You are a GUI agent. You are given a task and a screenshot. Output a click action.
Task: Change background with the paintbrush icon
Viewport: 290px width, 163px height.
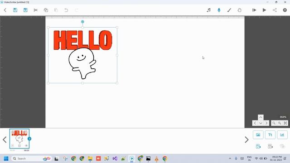point(229,10)
